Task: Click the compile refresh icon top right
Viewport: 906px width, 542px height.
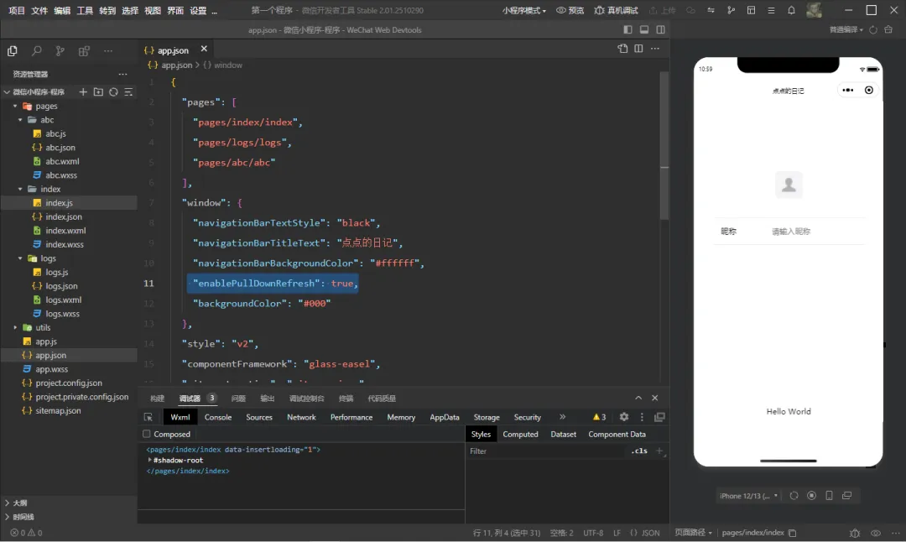Action: [873, 29]
